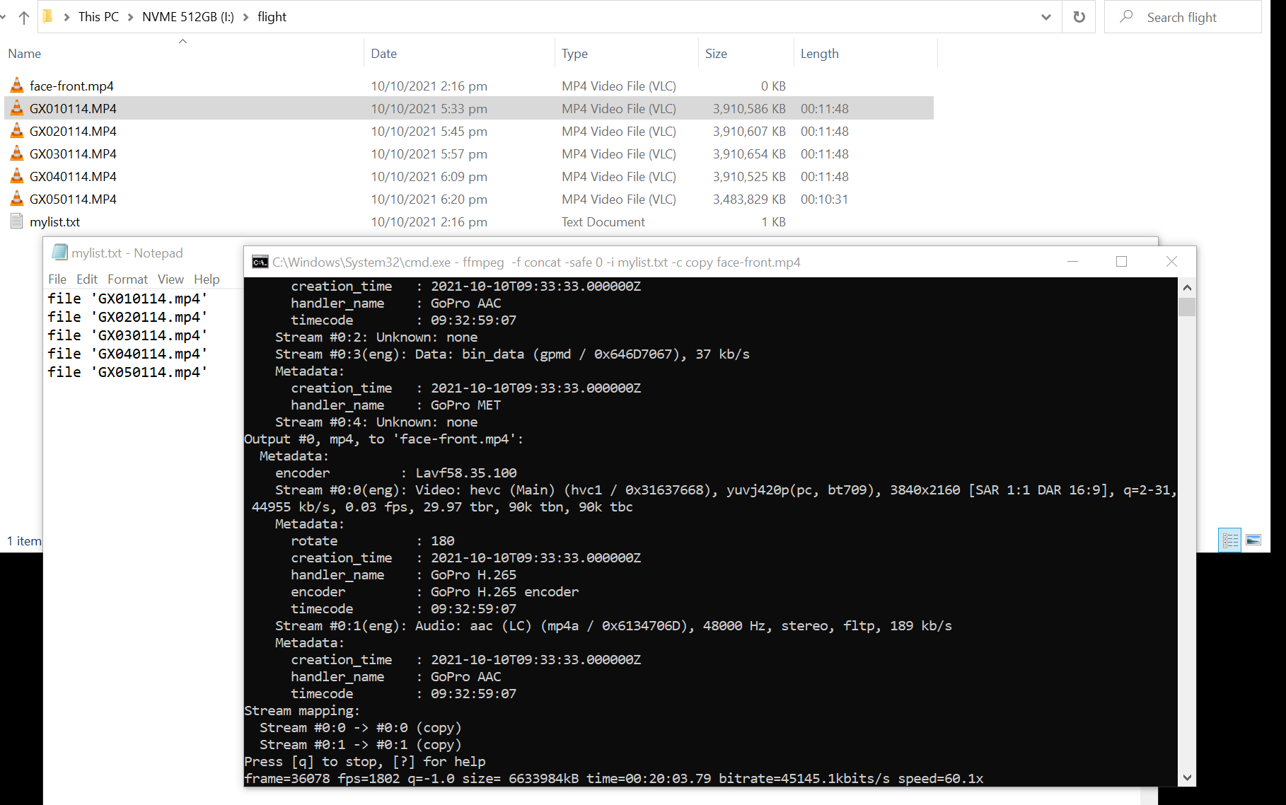1286x805 pixels.
Task: Sort files by Length column
Action: [866, 54]
